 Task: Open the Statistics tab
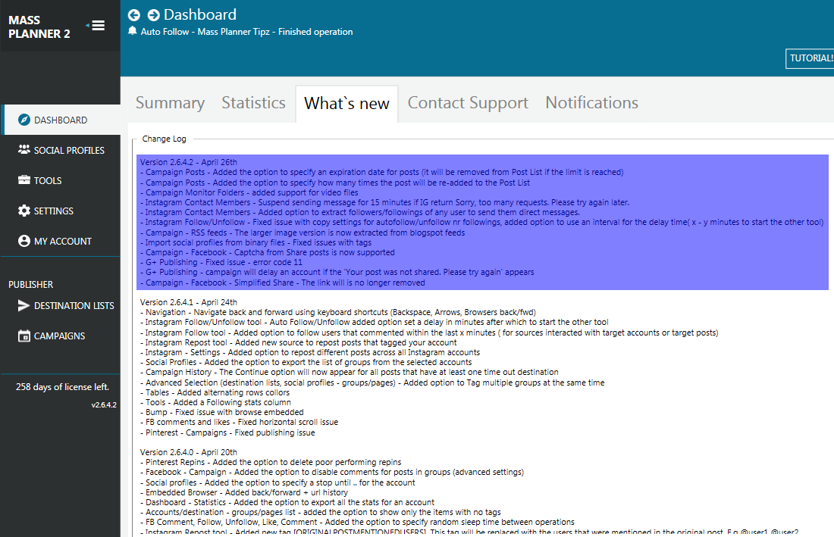(x=253, y=103)
